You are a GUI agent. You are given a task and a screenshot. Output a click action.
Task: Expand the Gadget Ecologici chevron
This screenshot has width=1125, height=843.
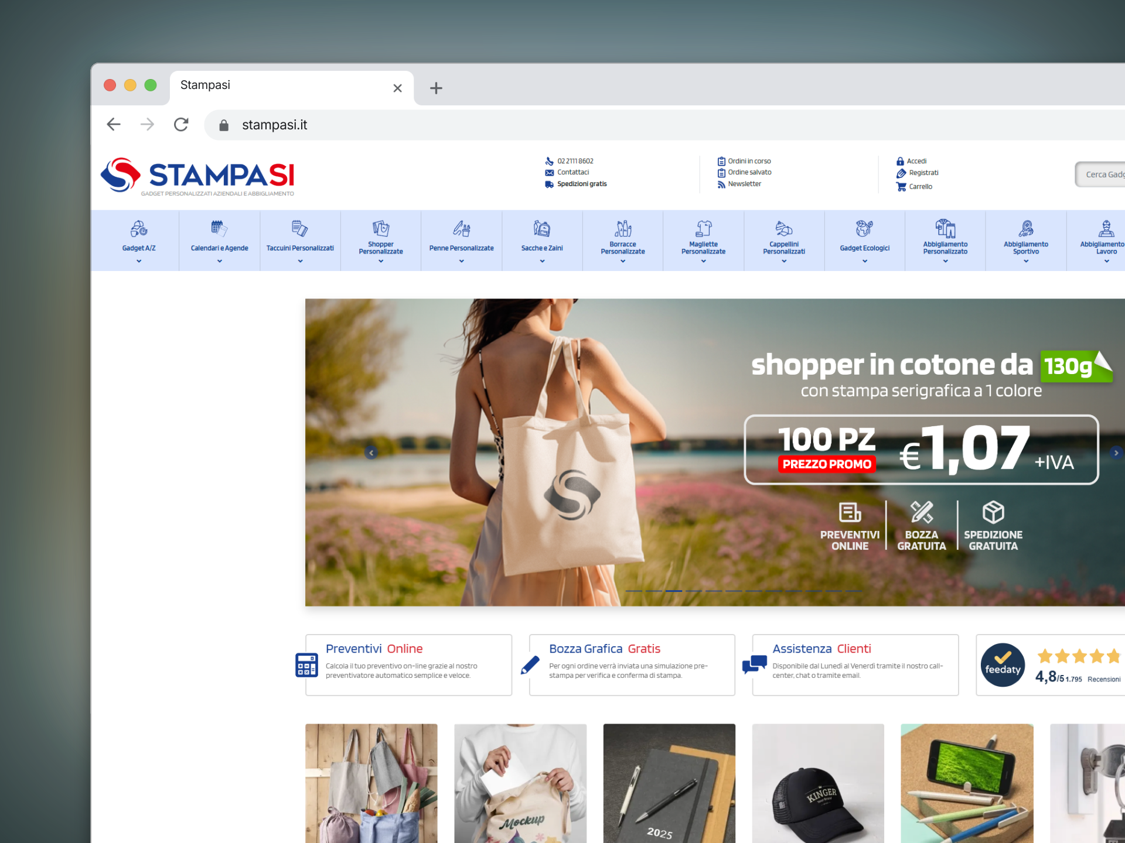pyautogui.click(x=865, y=261)
